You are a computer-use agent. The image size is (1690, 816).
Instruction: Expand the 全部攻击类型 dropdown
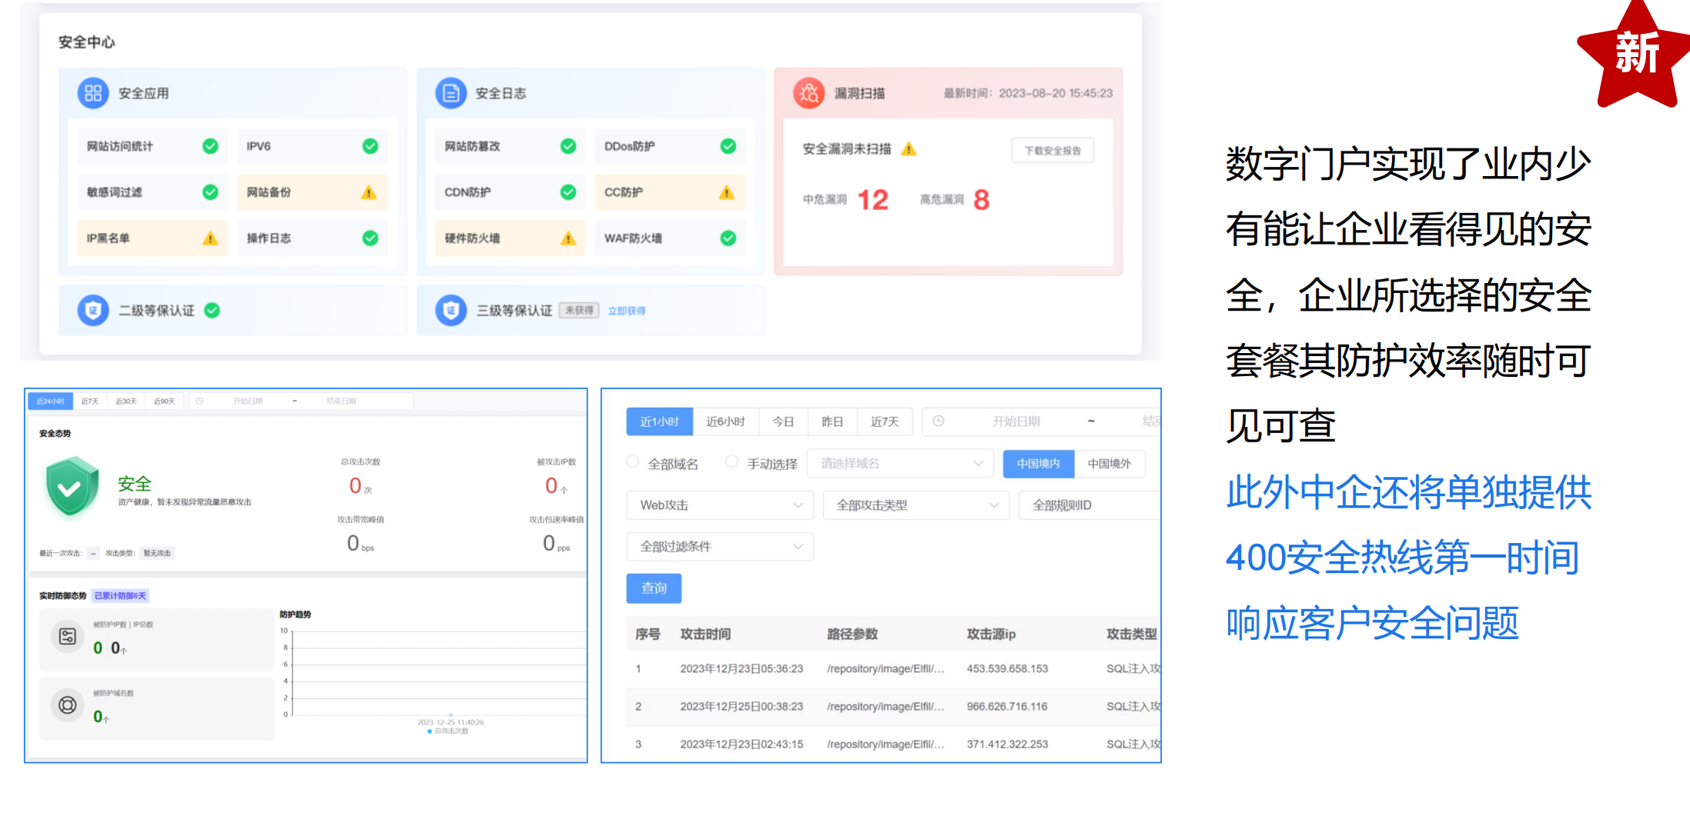[x=915, y=505]
